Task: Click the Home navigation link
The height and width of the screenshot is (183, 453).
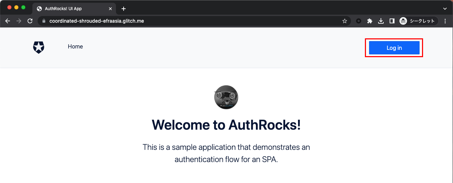Action: click(x=75, y=47)
